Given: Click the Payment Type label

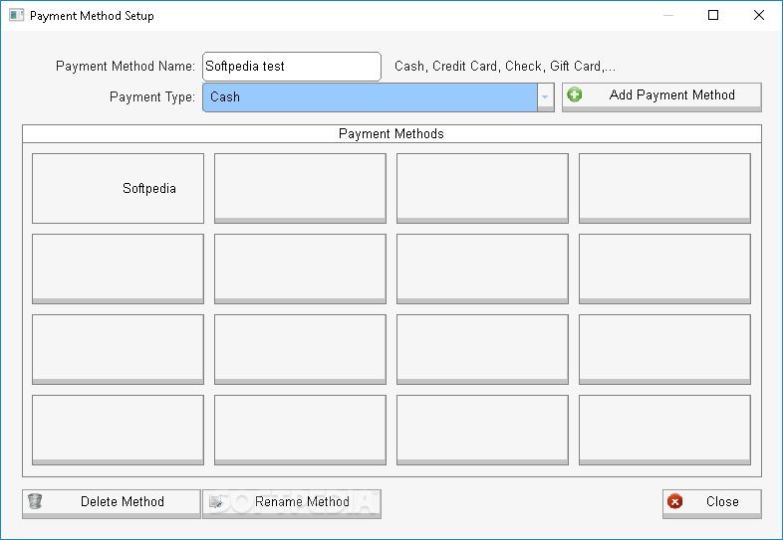Looking at the screenshot, I should point(152,96).
